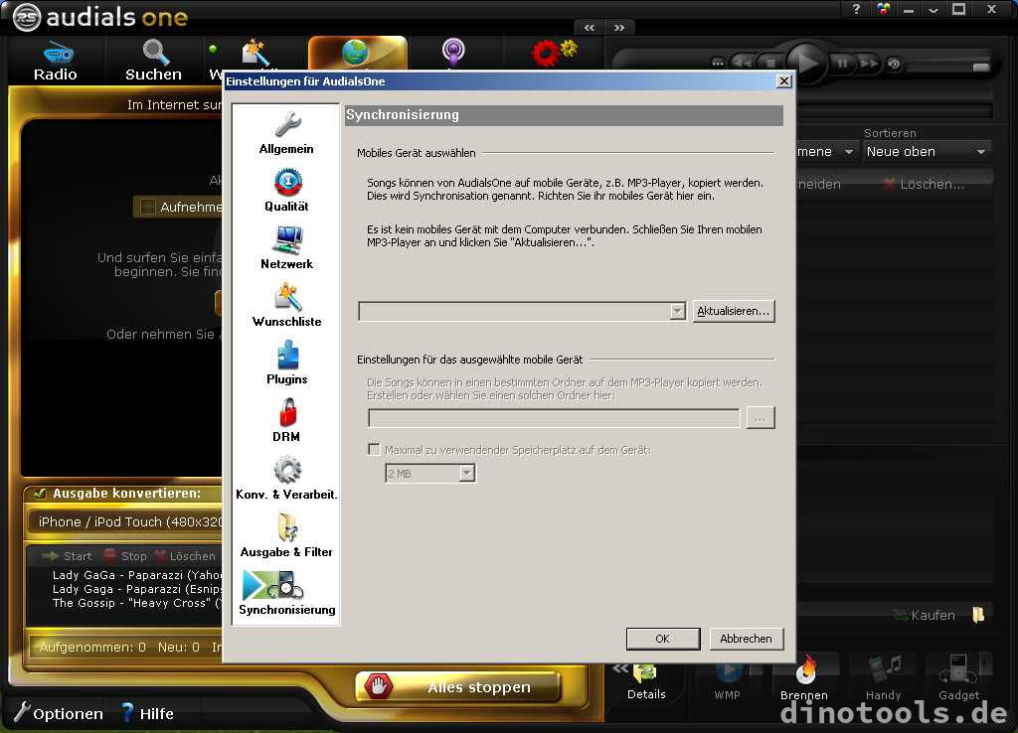Open the Ausgabe & Filter settings category

click(286, 535)
